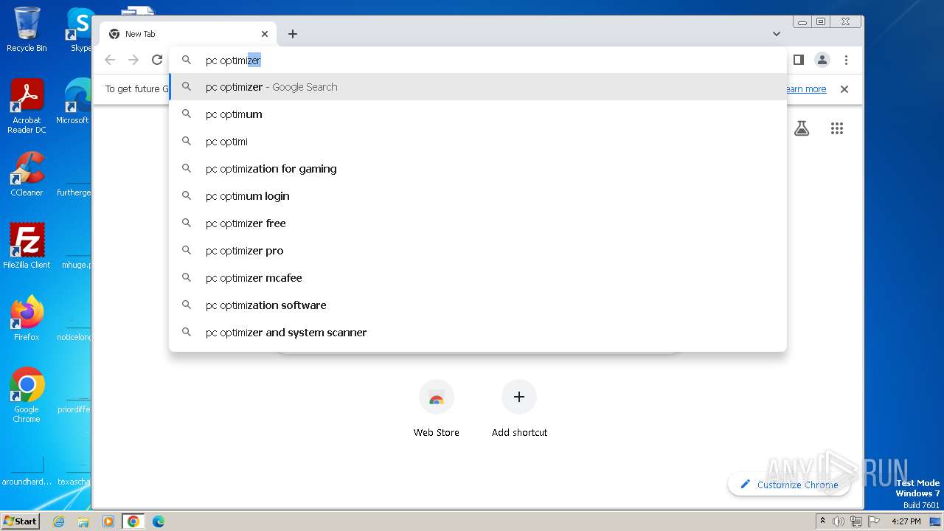
Task: Open Chrome's three-dot menu
Action: 846,60
